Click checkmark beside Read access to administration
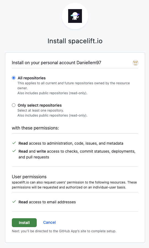 tap(14, 143)
